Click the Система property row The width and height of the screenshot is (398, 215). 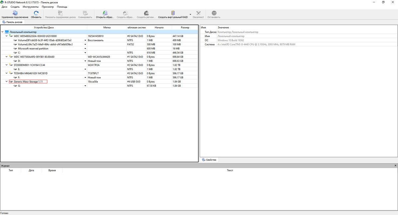pyautogui.click(x=298, y=44)
